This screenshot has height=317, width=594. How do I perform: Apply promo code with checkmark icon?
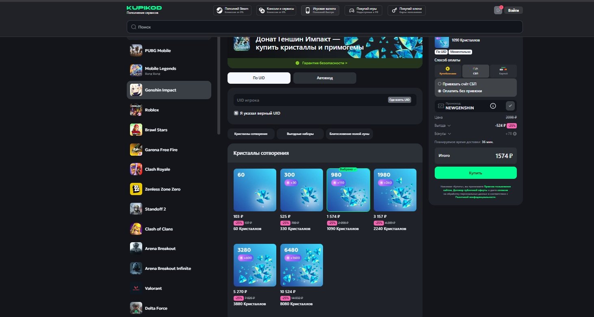coord(511,106)
